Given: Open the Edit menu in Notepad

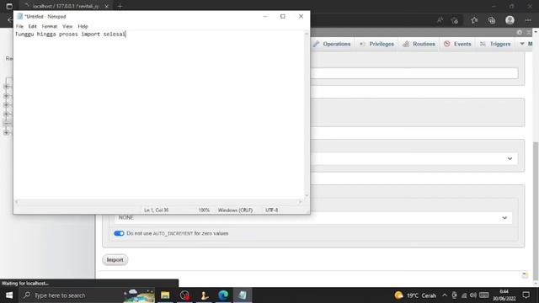Looking at the screenshot, I should [32, 26].
